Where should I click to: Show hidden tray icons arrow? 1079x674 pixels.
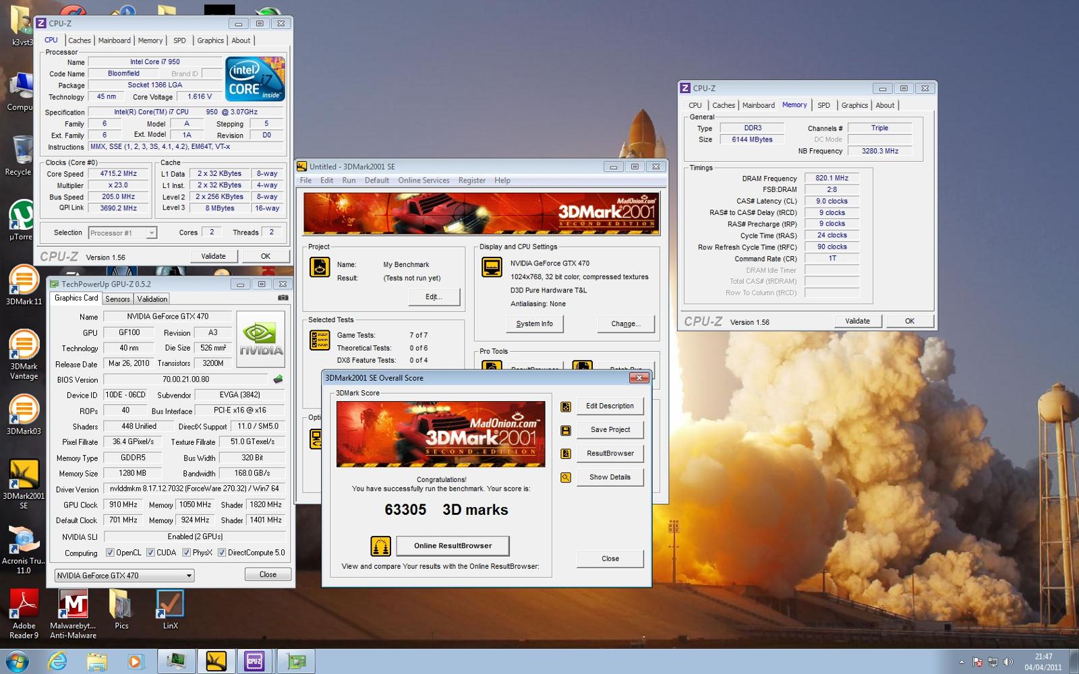[x=962, y=662]
